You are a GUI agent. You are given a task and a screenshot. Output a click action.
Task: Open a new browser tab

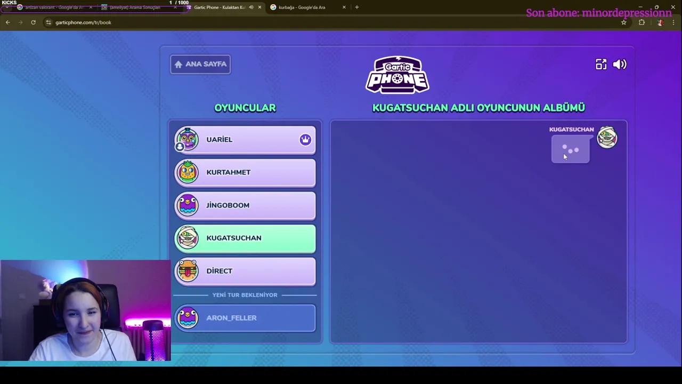(357, 7)
